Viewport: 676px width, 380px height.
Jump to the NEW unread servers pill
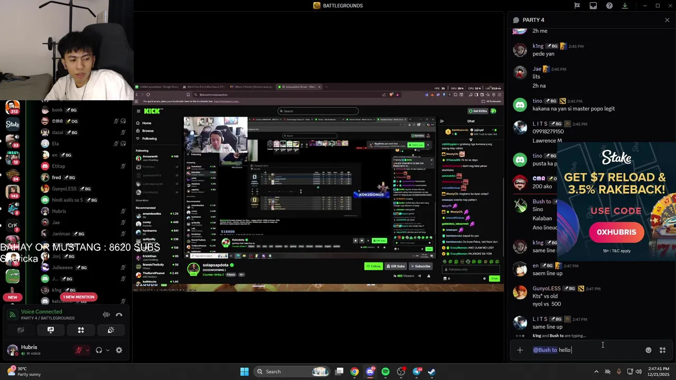click(13, 297)
